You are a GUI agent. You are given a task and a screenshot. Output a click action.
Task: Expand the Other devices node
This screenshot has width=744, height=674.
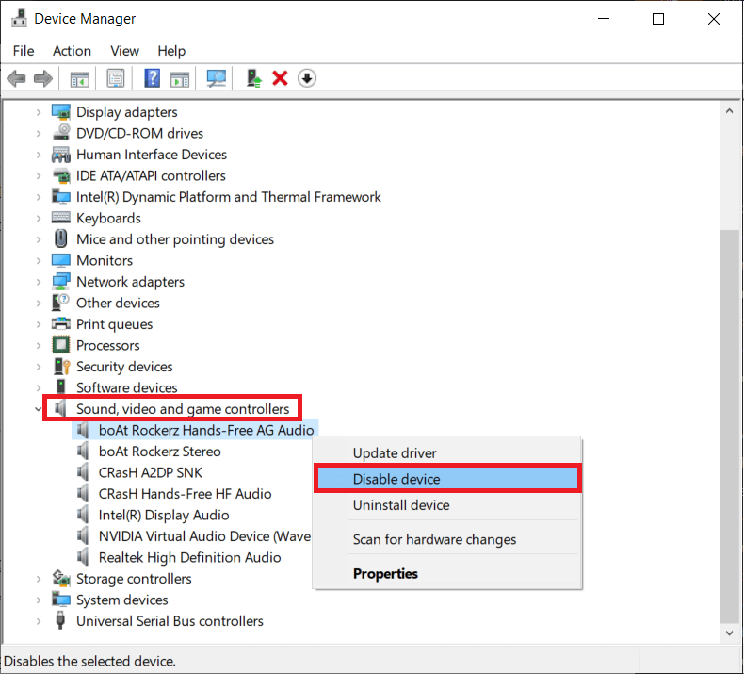click(x=39, y=304)
